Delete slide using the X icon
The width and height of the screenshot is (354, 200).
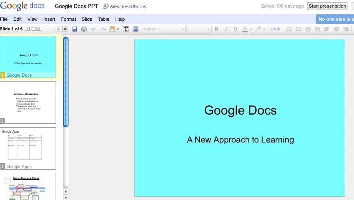(x=39, y=29)
